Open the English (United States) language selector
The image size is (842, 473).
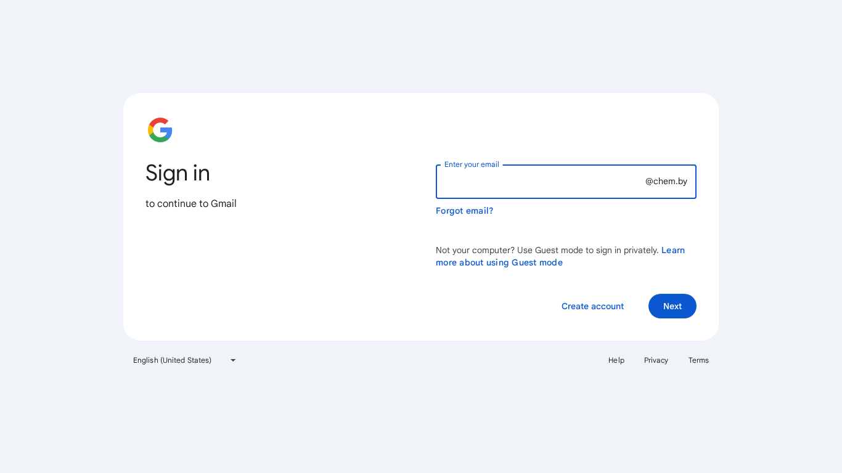pos(173,360)
